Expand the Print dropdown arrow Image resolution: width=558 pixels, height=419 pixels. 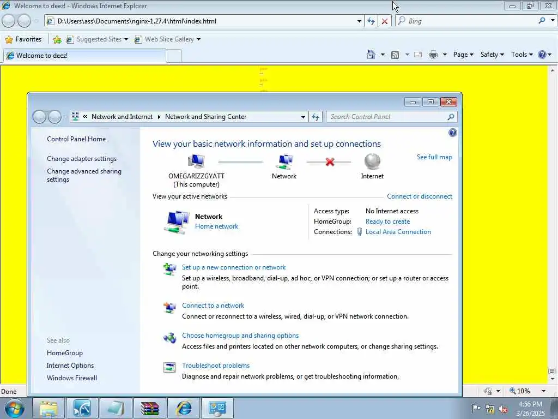pyautogui.click(x=445, y=55)
